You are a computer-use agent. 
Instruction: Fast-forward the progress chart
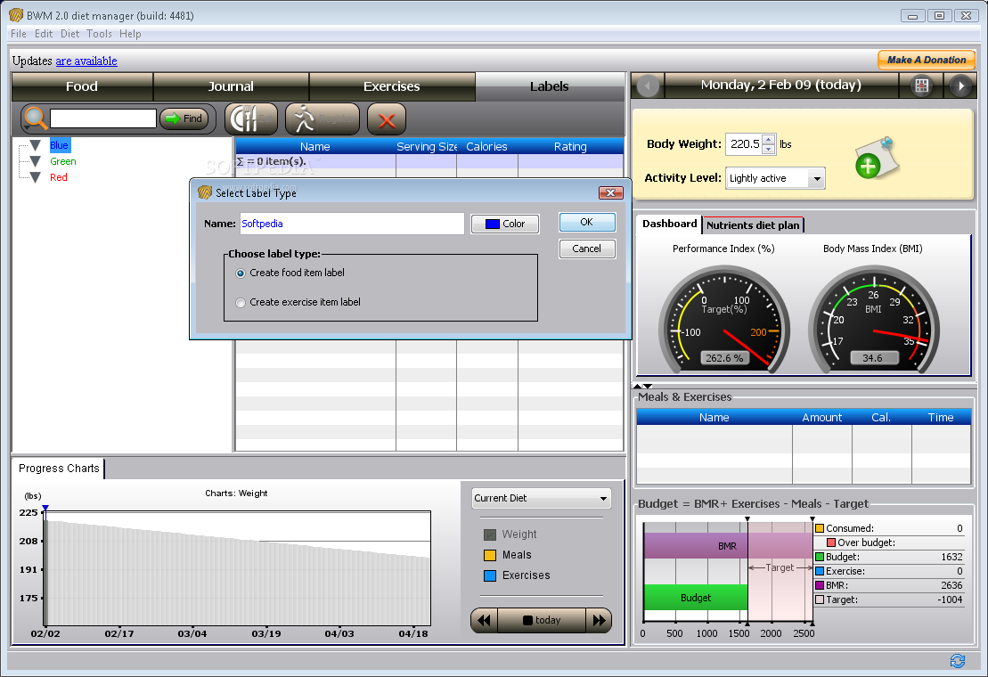(599, 620)
